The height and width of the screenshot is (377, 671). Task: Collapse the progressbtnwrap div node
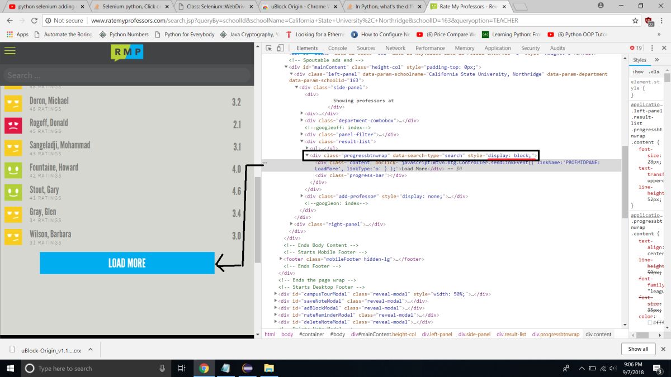point(307,155)
